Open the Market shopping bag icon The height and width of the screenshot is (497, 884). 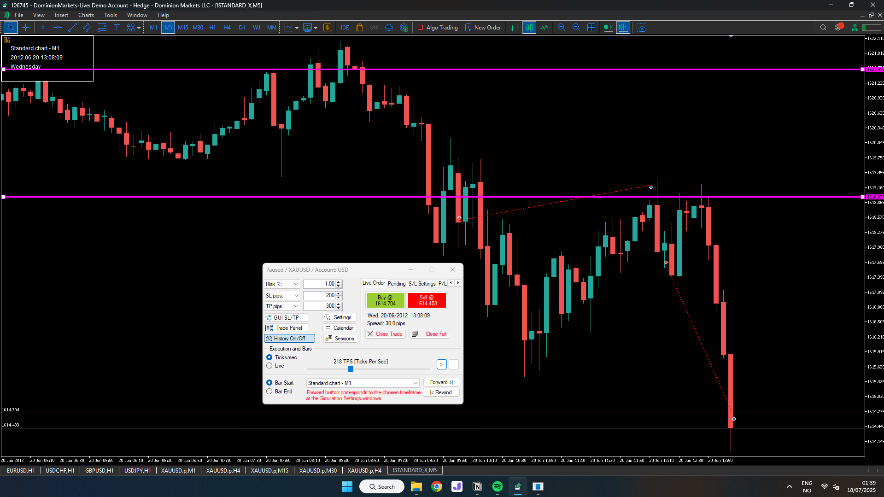click(359, 28)
